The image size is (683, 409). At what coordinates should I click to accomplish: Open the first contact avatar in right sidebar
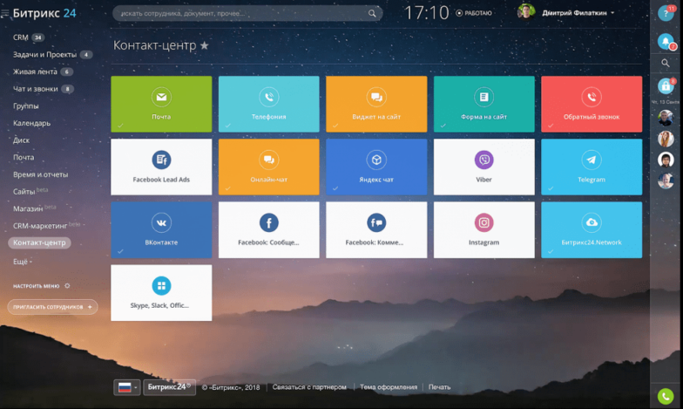666,118
